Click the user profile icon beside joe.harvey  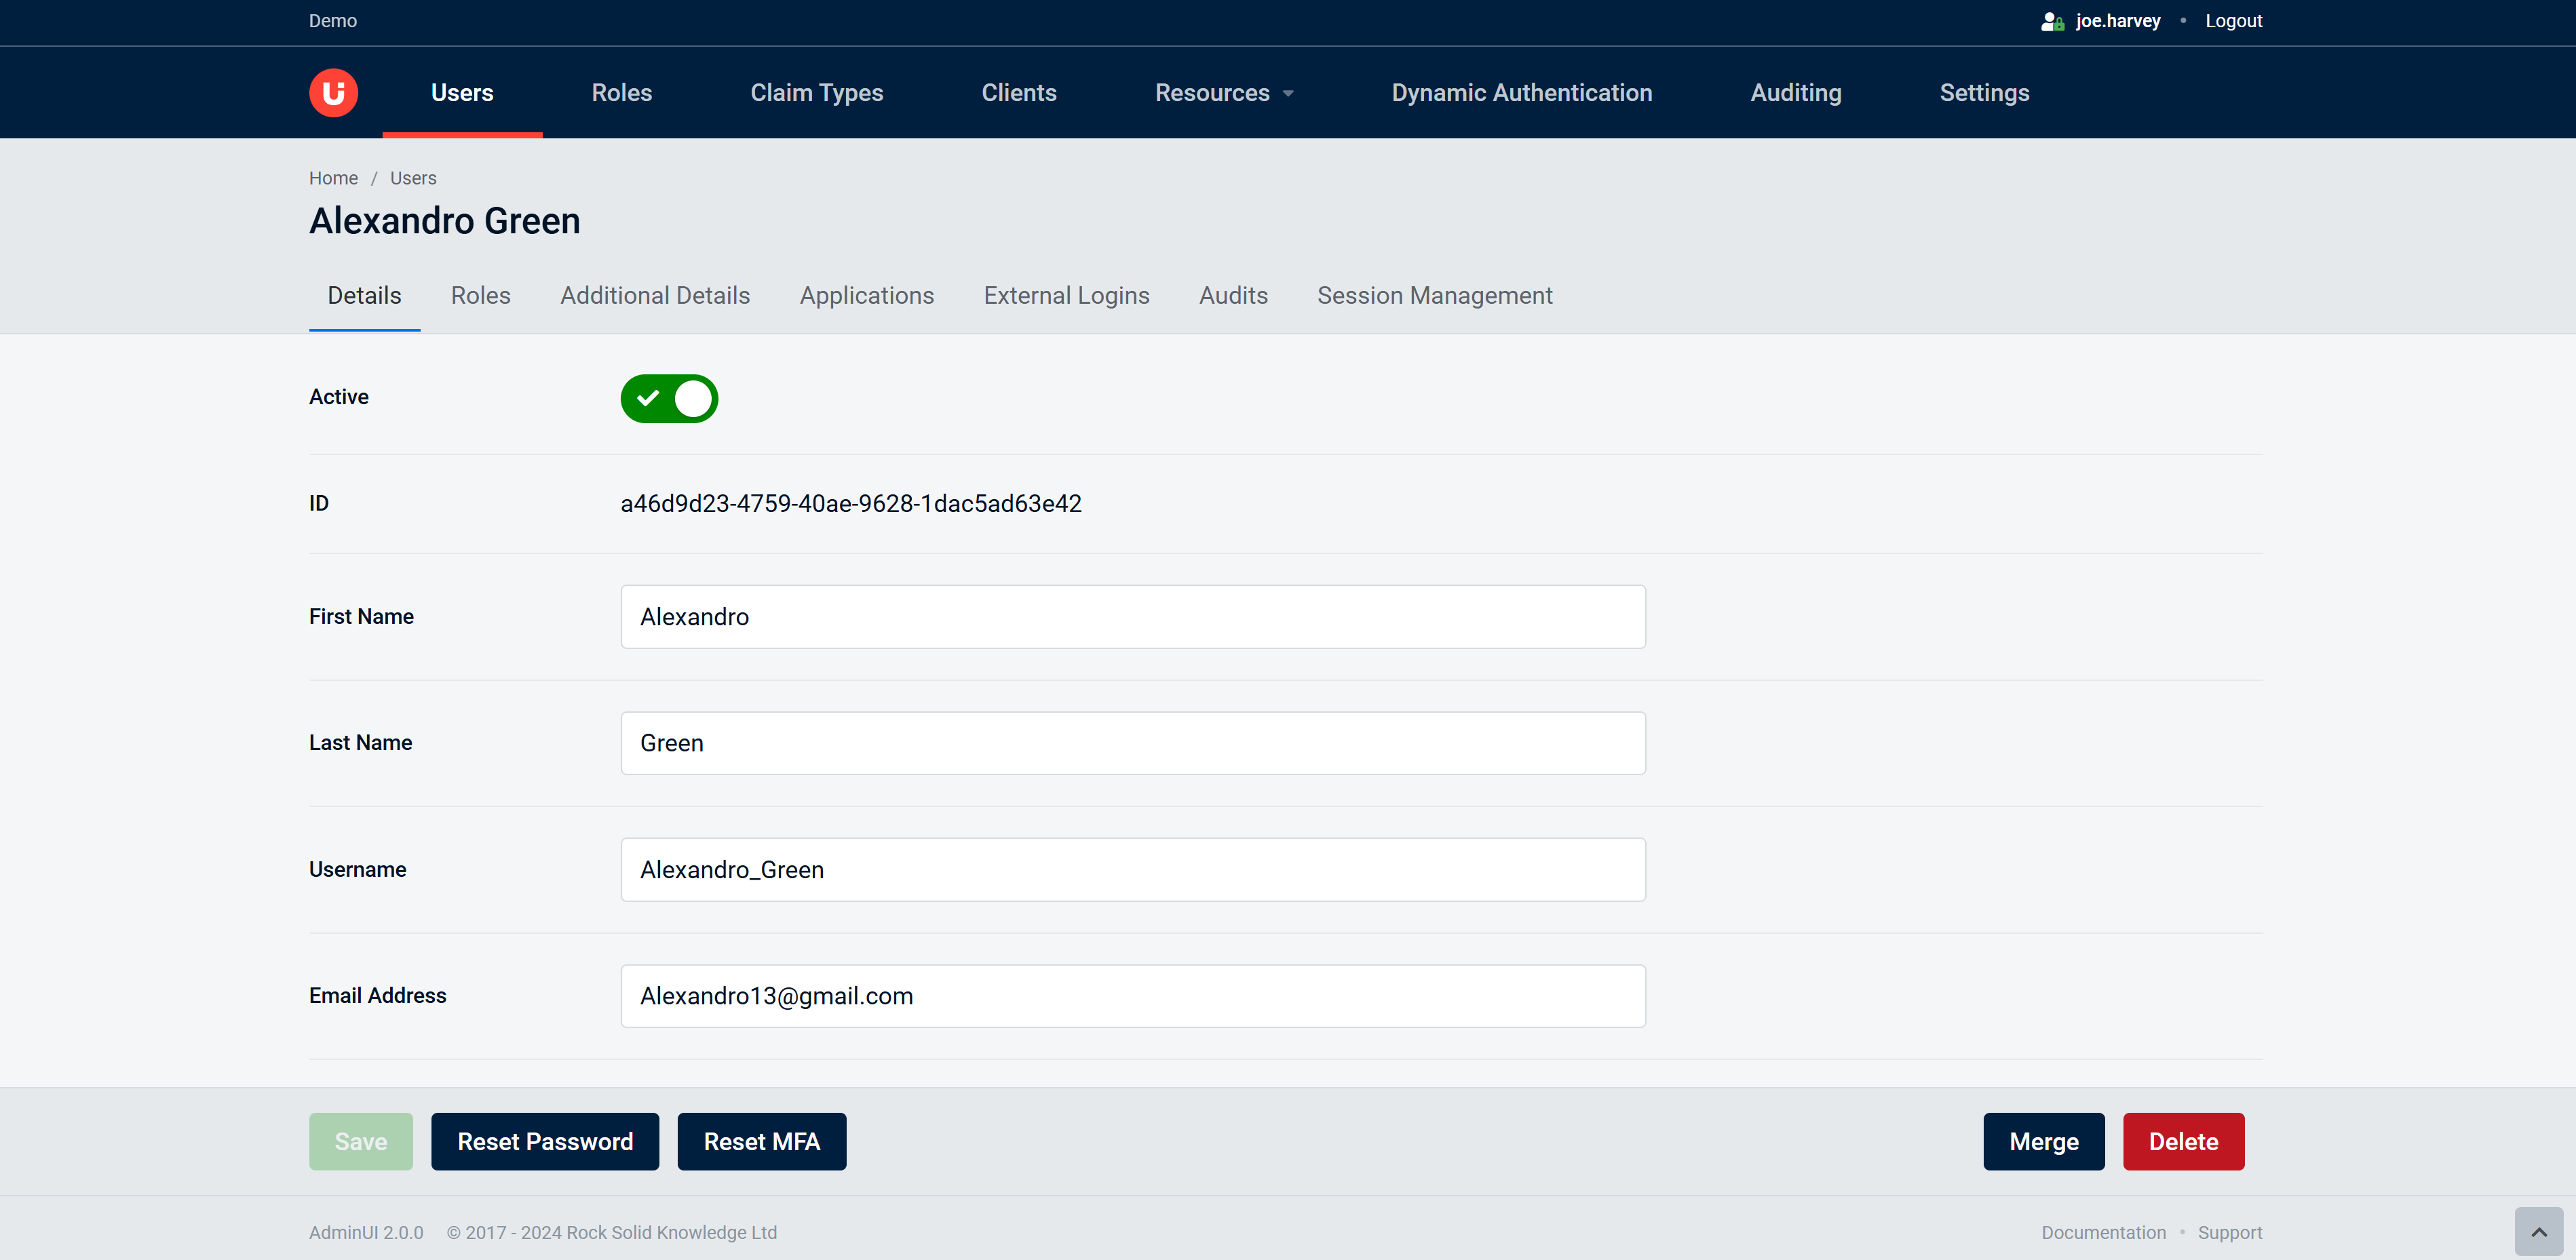[2052, 21]
